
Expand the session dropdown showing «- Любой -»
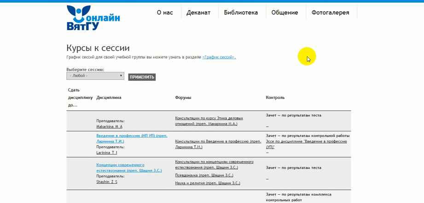pos(95,76)
